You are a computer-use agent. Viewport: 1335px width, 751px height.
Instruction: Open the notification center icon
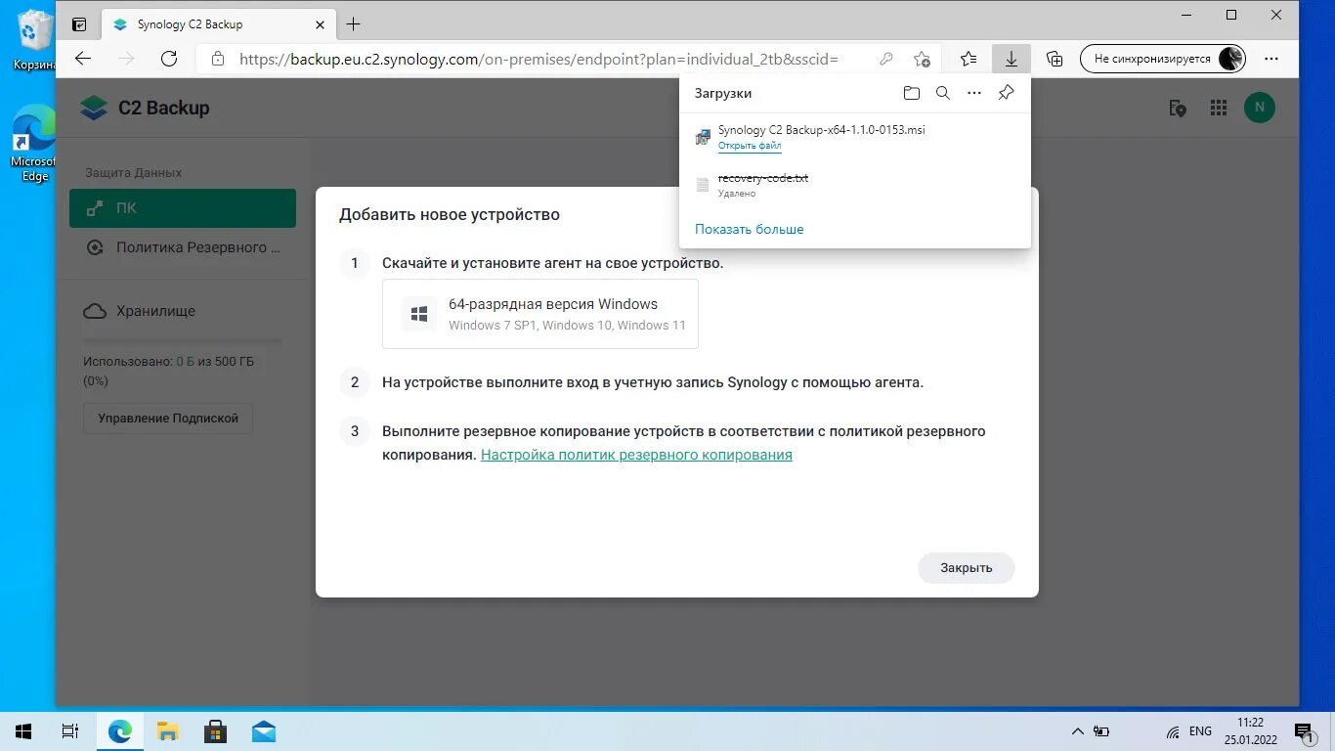[1304, 731]
